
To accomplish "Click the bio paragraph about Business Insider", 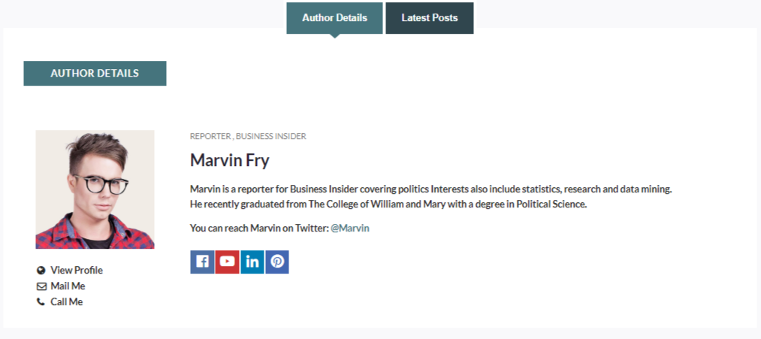I will (x=431, y=197).
